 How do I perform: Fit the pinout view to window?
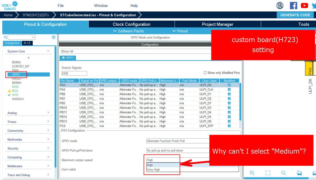point(268,173)
